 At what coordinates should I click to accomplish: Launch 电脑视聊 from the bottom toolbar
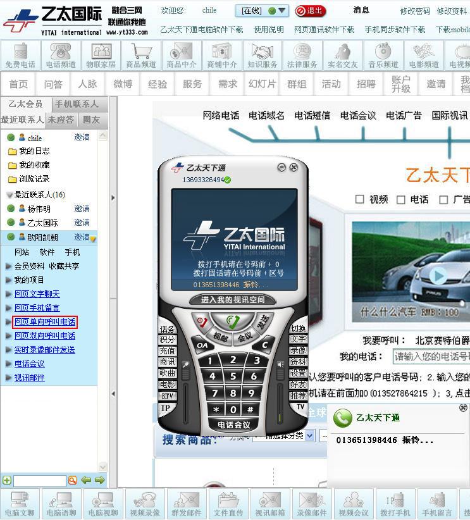pyautogui.click(x=103, y=504)
